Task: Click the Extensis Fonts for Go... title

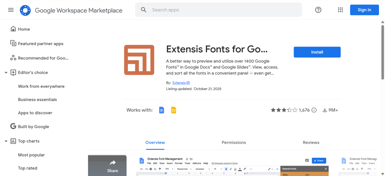Action: pyautogui.click(x=217, y=49)
